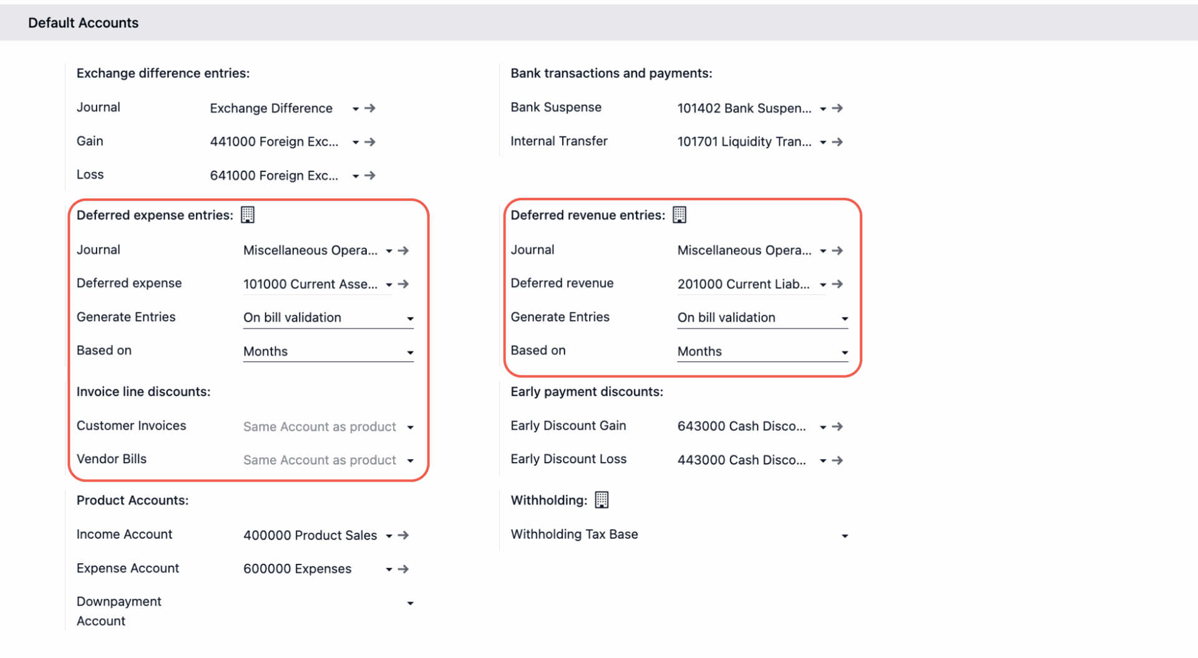Click the Vendor Bills account input field
This screenshot has width=1198, height=658.
(319, 460)
